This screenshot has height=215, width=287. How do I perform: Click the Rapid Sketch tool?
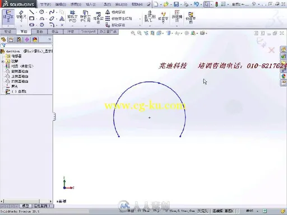tap(191, 17)
